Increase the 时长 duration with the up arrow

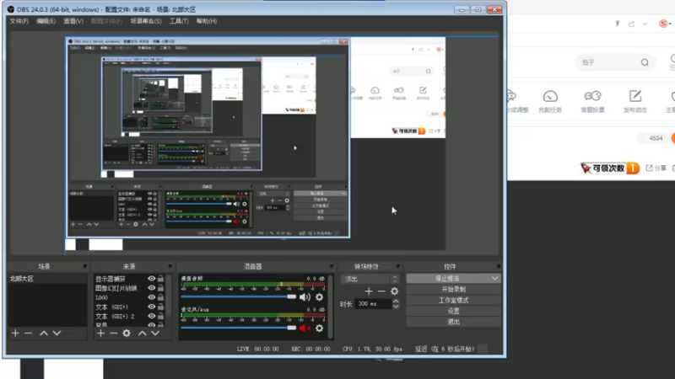(396, 302)
